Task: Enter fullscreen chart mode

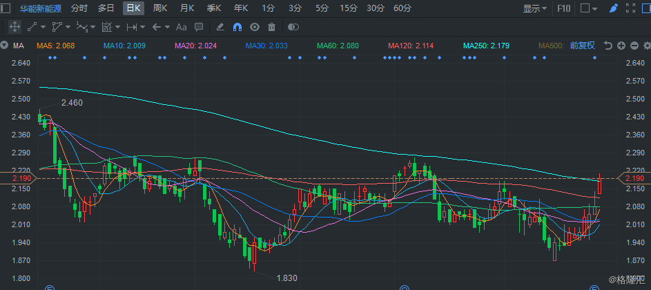Action: click(x=629, y=8)
